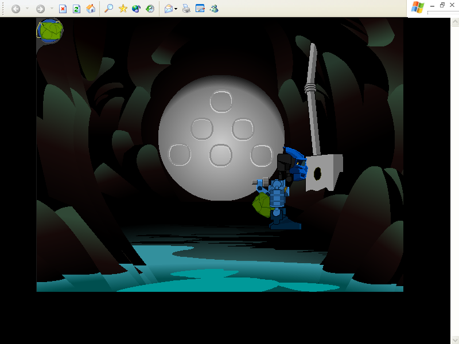This screenshot has height=344, width=459.
Task: Click the middle-right circle on the stone
Action: point(243,128)
